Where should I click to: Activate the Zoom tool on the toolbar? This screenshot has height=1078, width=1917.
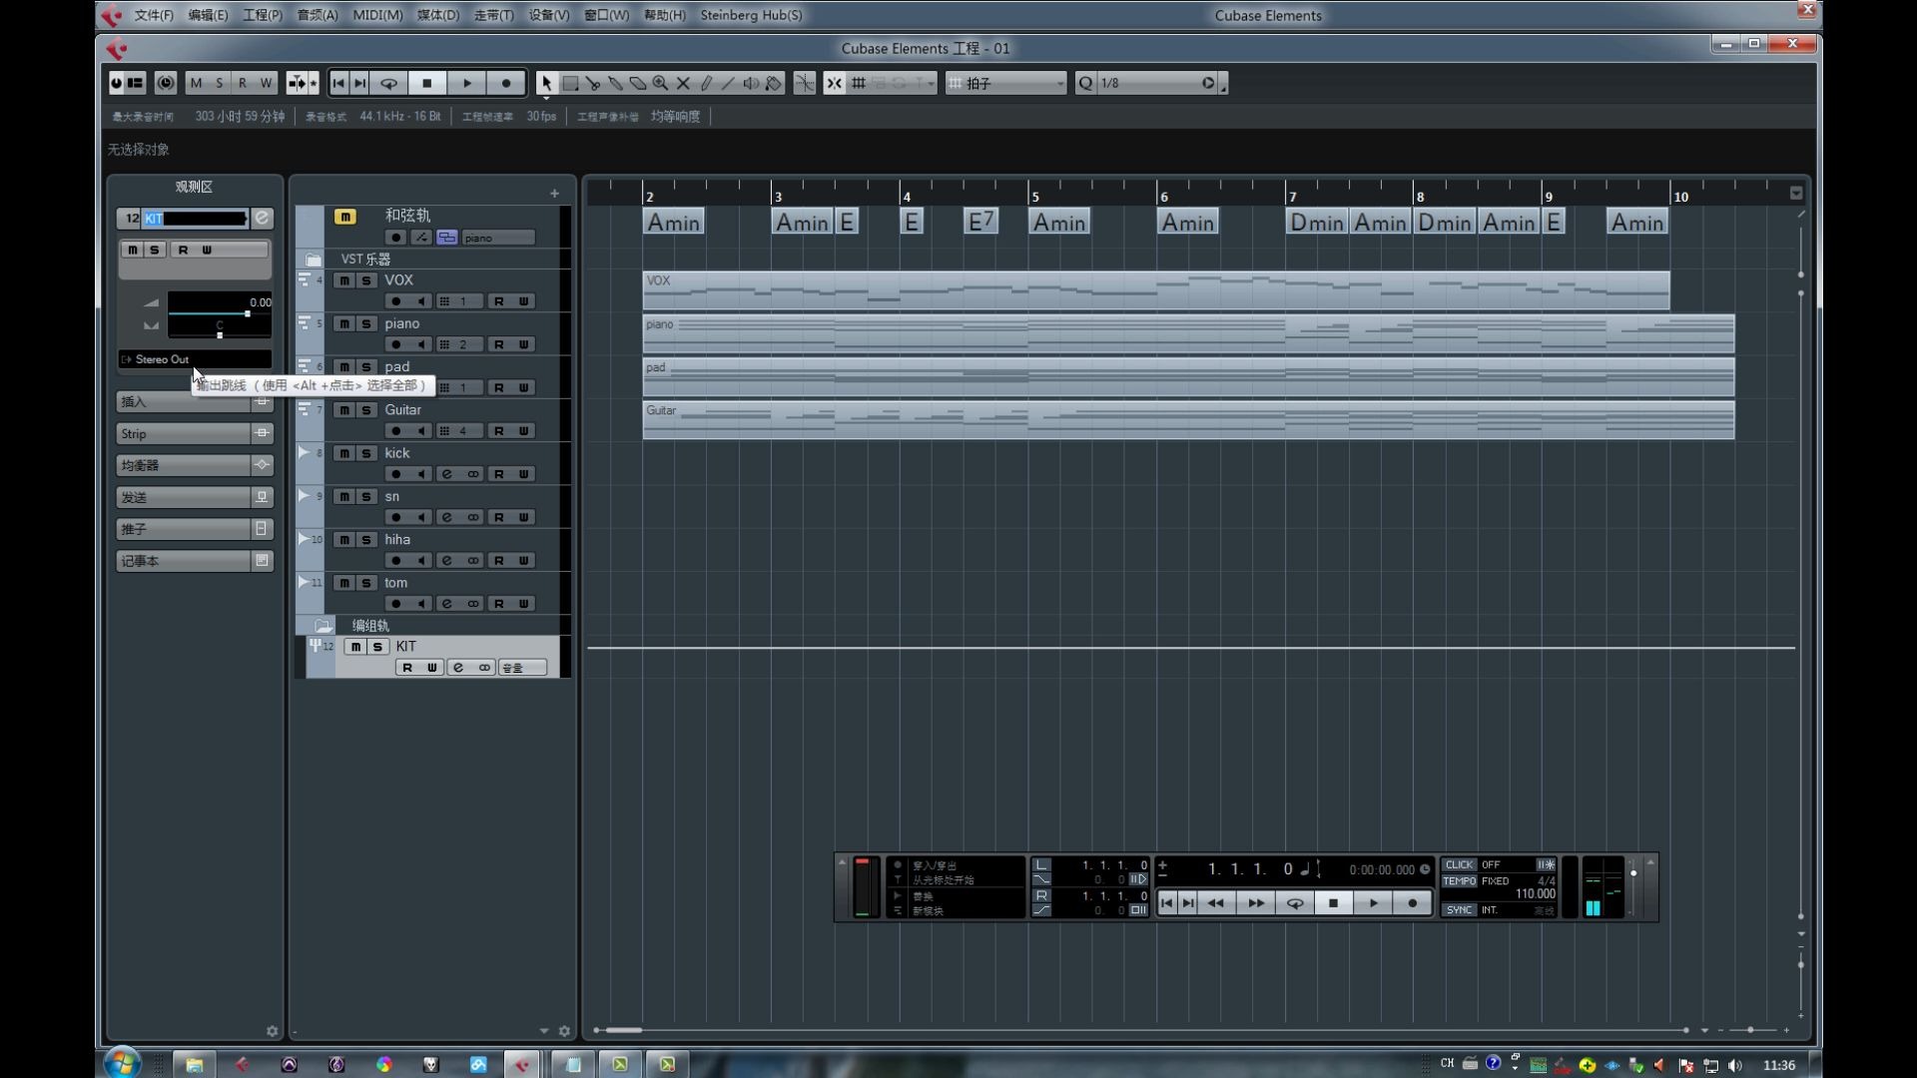click(x=661, y=84)
